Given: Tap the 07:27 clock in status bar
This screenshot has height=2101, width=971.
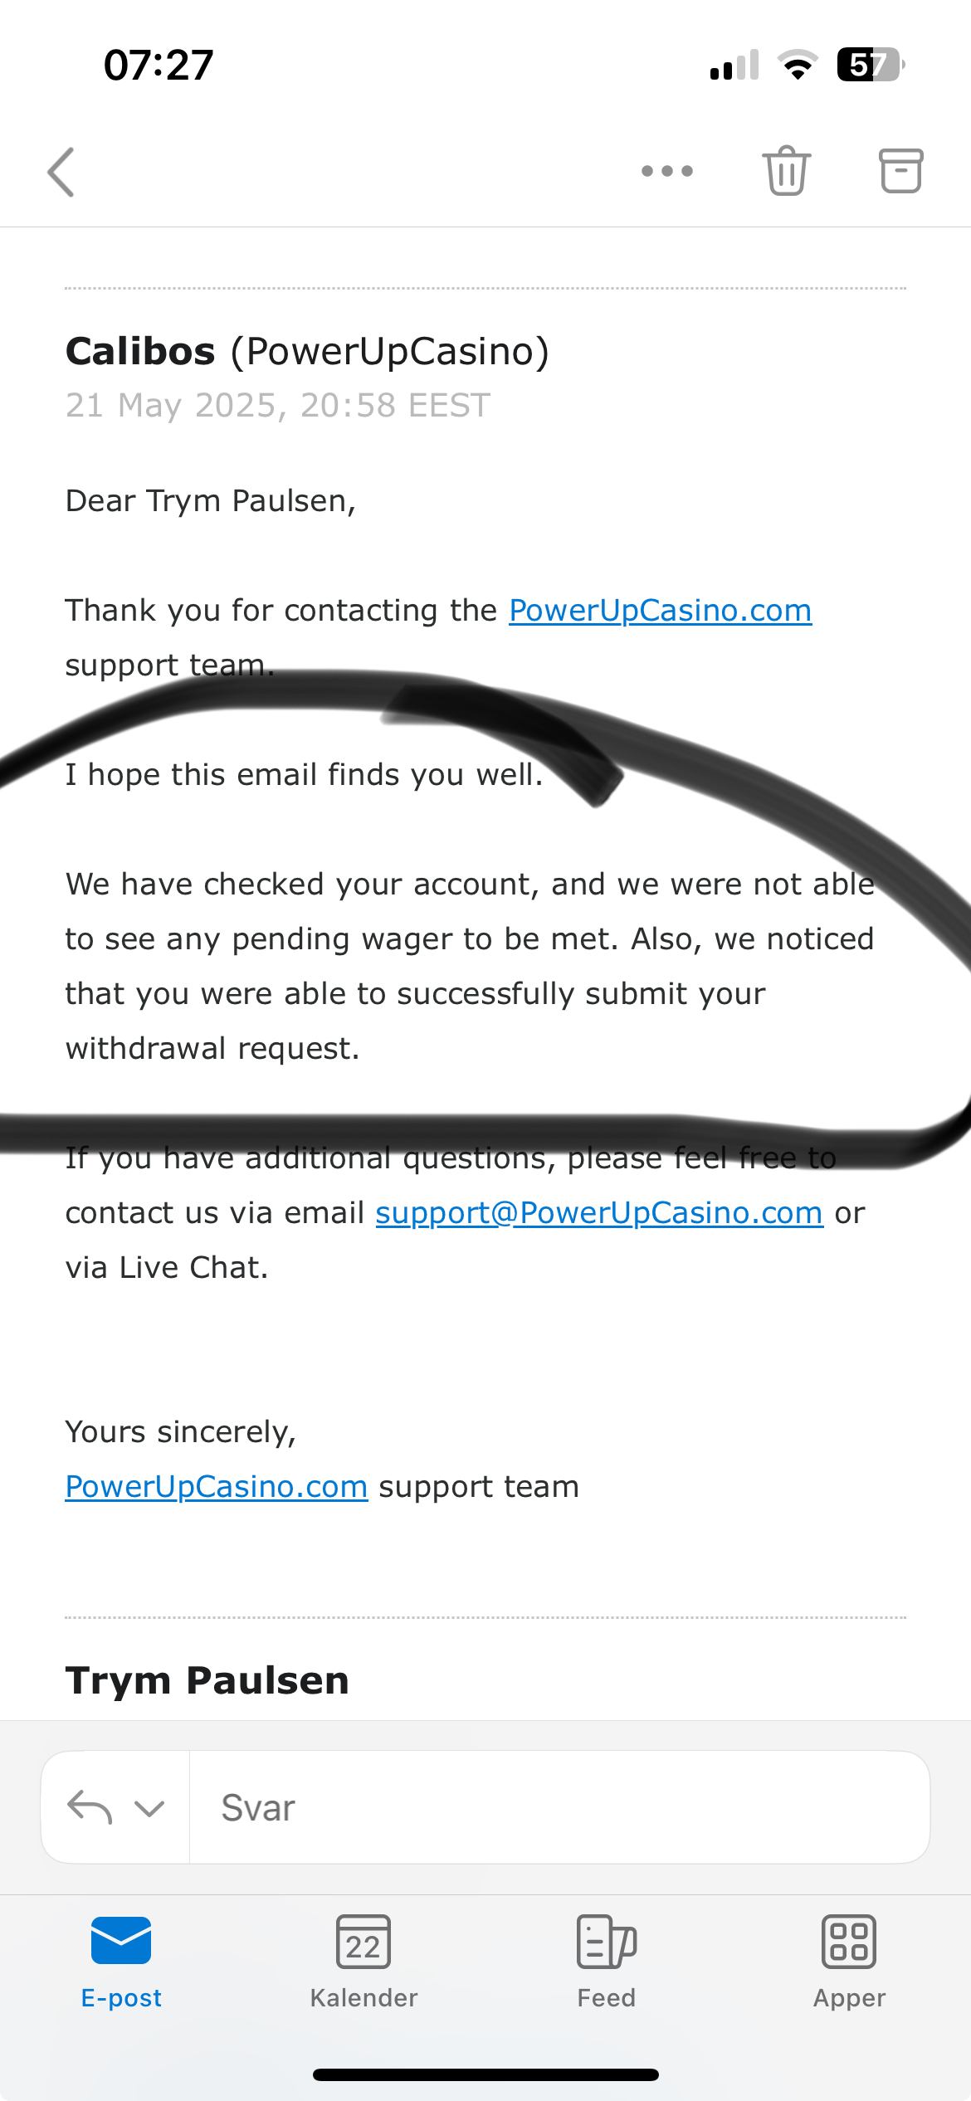Looking at the screenshot, I should 159,65.
